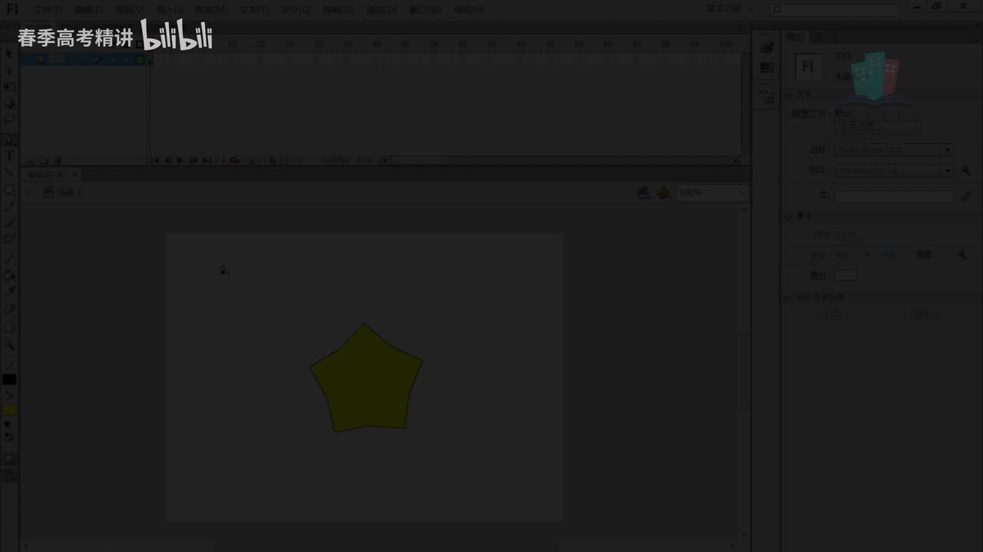
Task: Click the wrench icon beside script dropdown
Action: coord(965,170)
